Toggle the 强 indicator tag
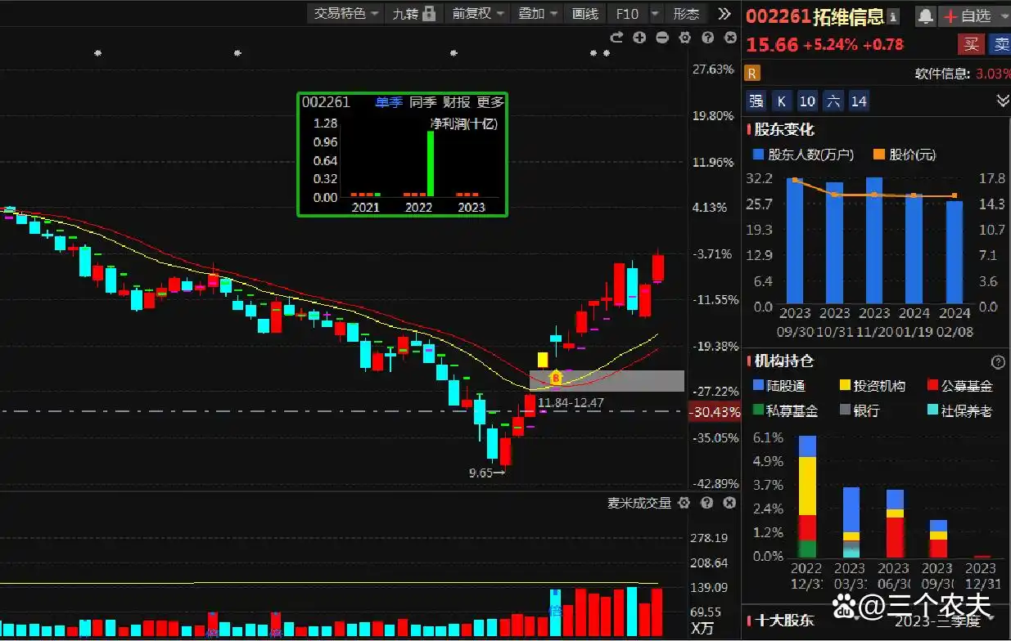The image size is (1011, 641). (756, 101)
